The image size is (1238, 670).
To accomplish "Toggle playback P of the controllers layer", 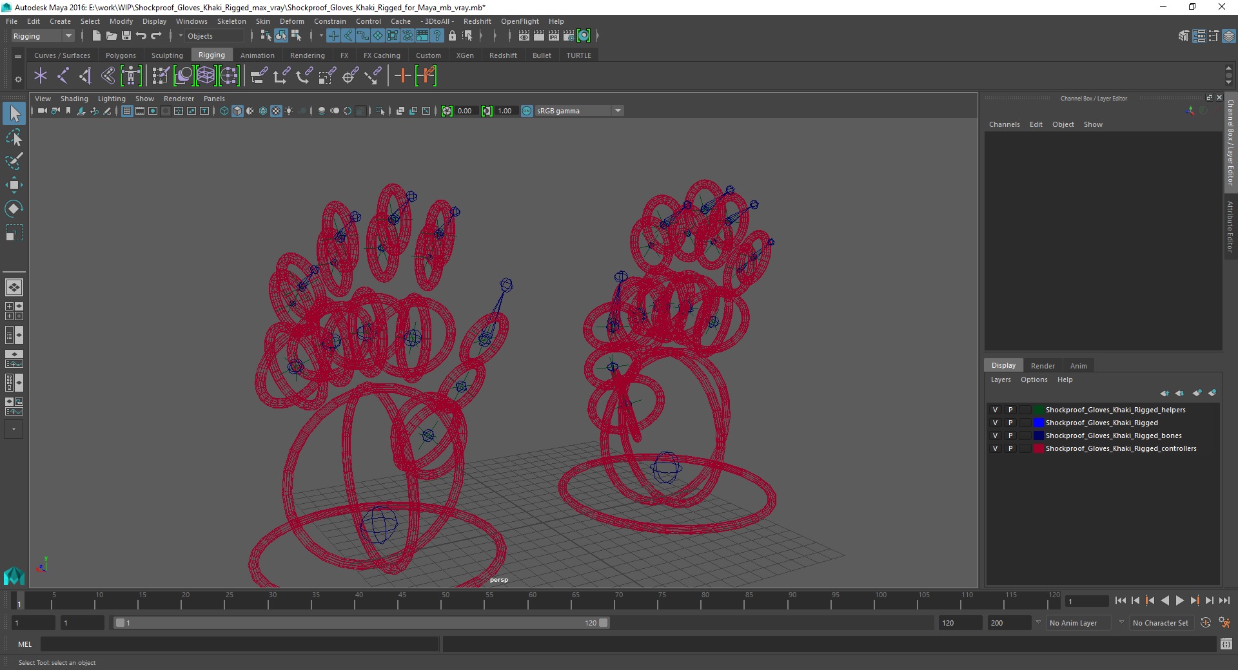I will (x=1010, y=448).
